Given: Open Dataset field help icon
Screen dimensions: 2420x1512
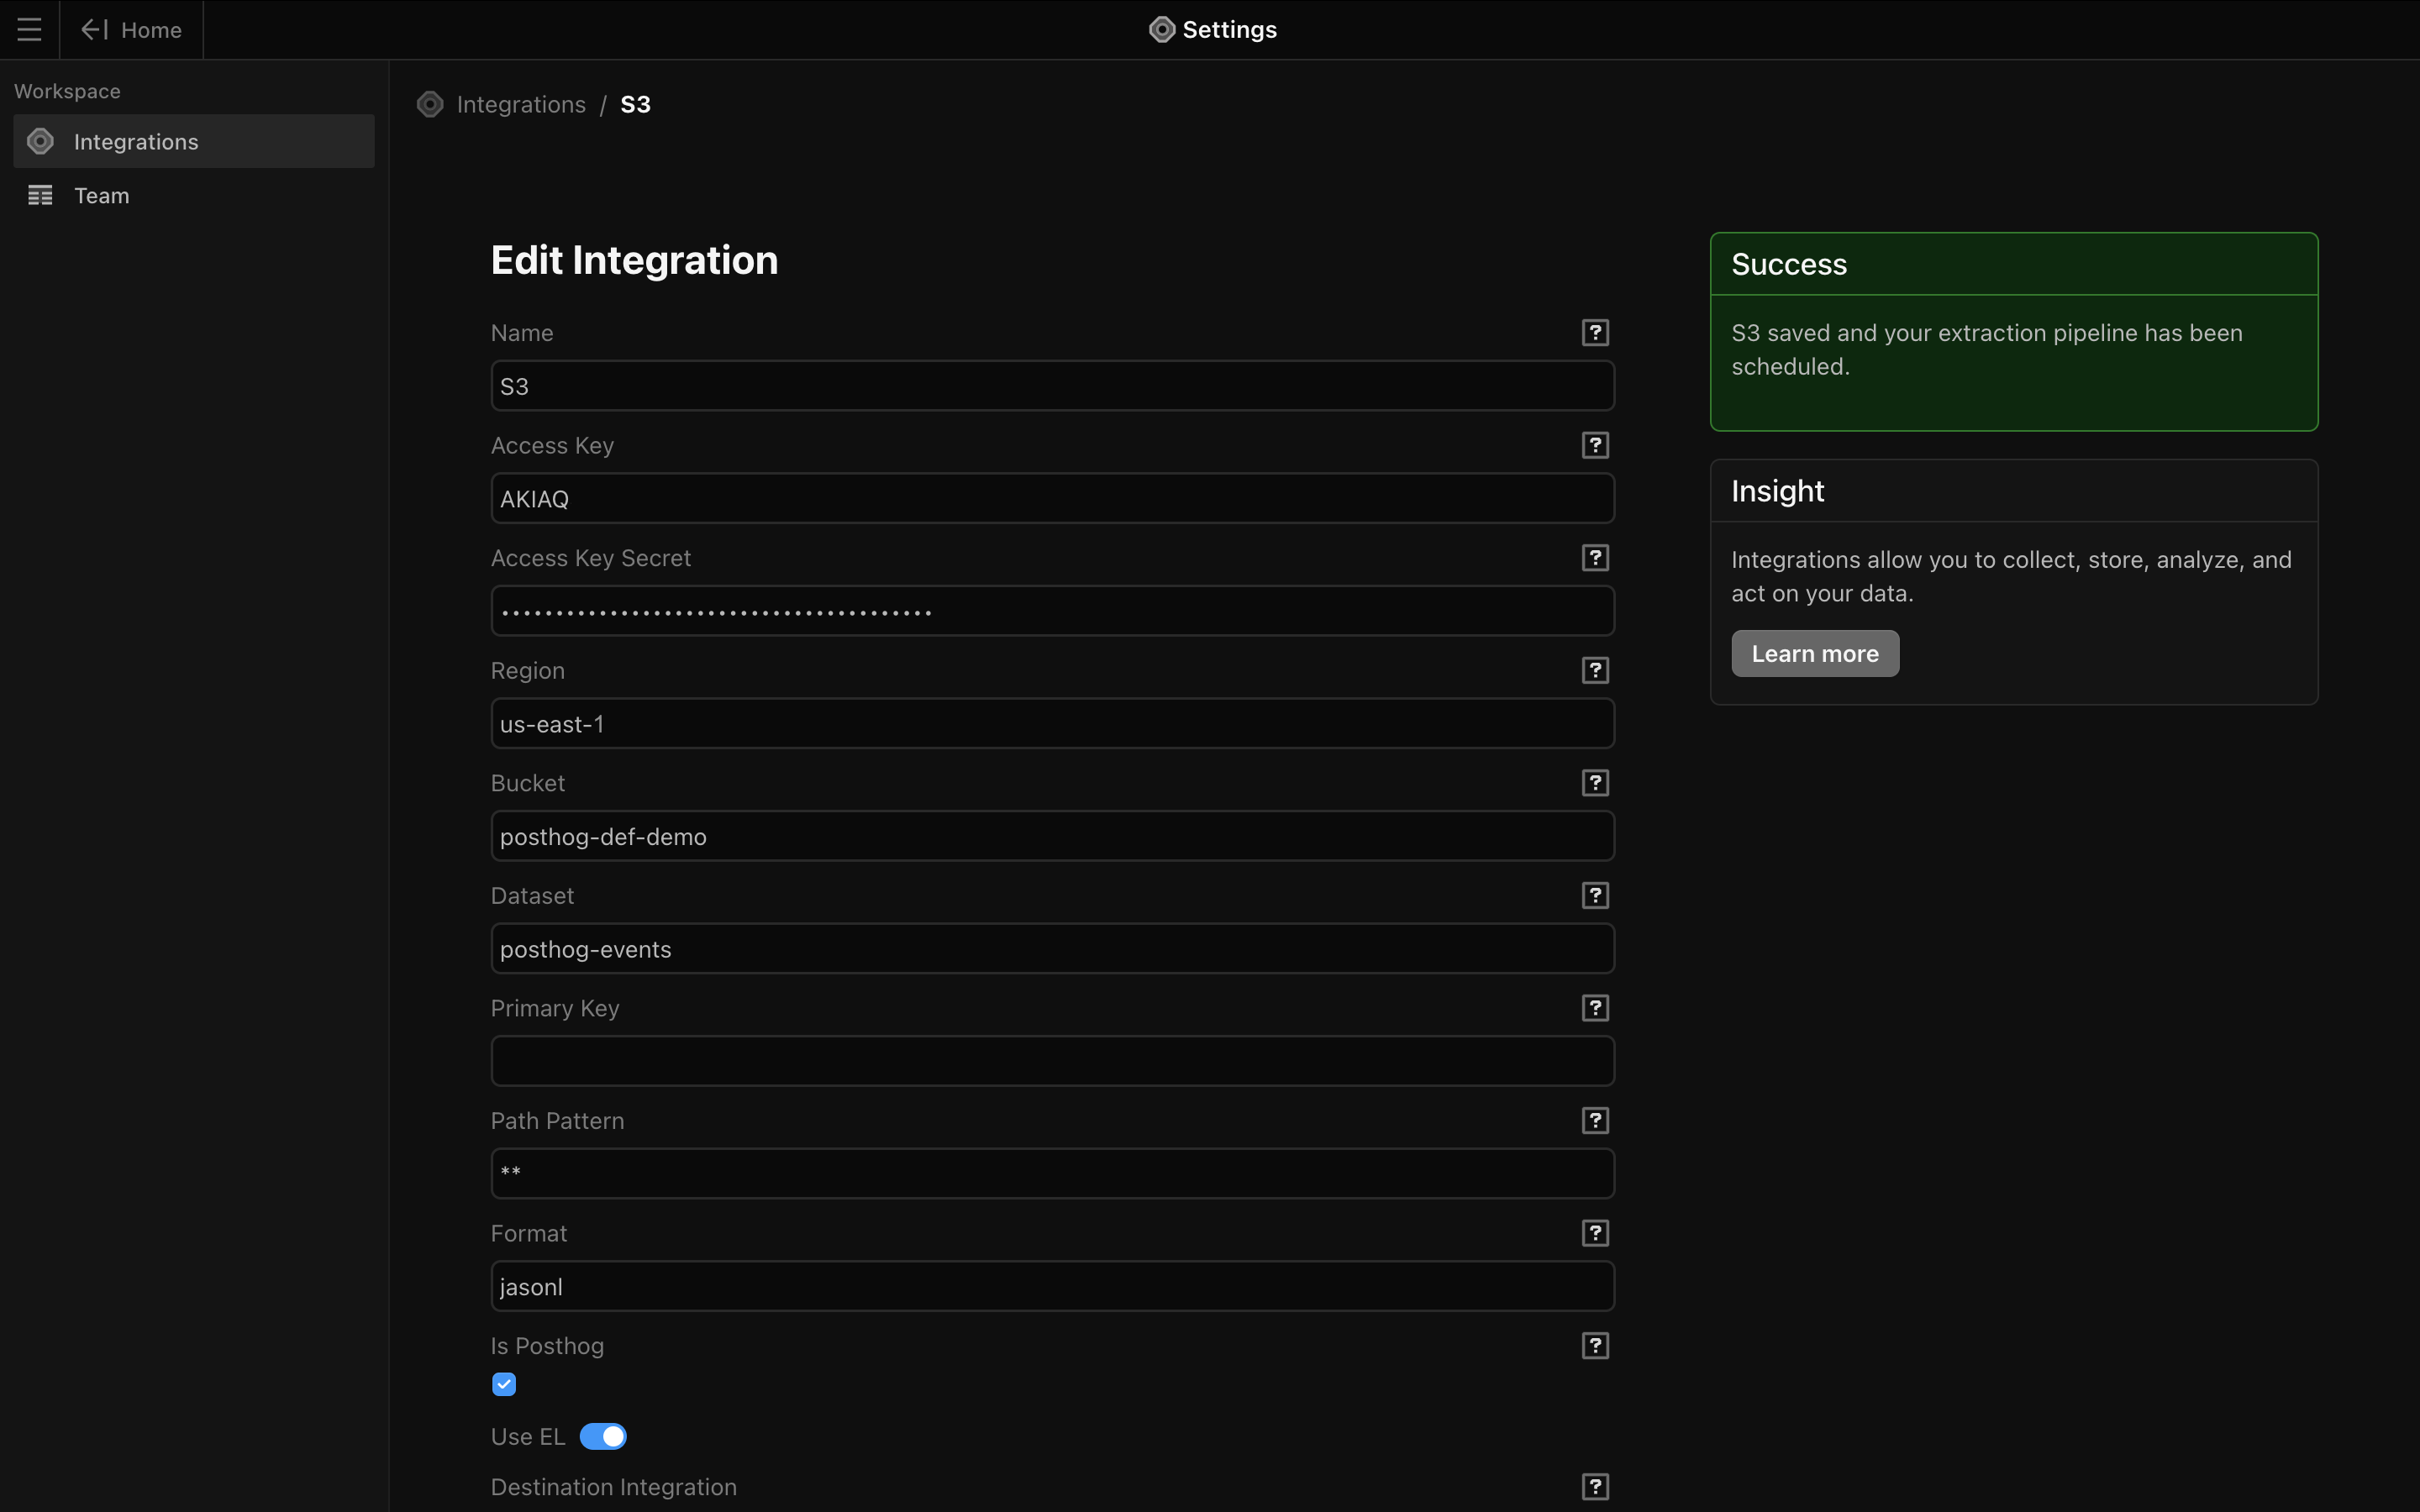Looking at the screenshot, I should 1595,895.
